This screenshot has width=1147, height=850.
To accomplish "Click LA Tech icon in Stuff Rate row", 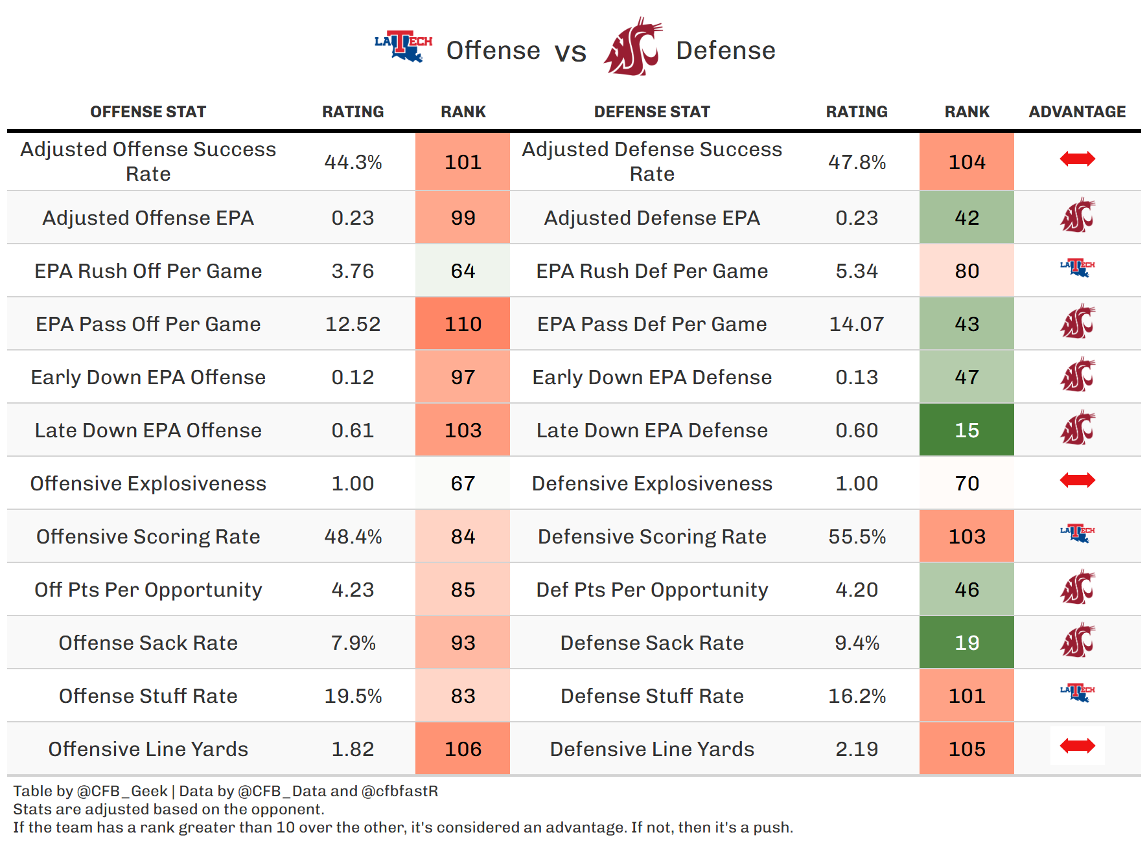I will 1077,692.
